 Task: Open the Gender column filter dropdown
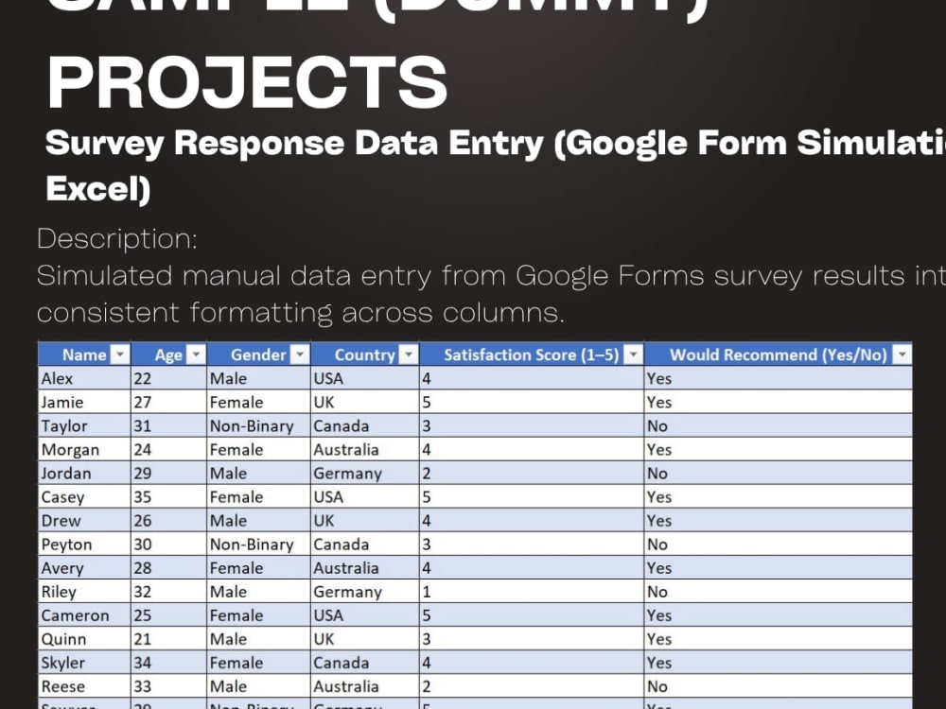pos(300,354)
